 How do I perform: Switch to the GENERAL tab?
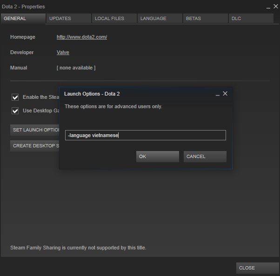tap(23, 19)
